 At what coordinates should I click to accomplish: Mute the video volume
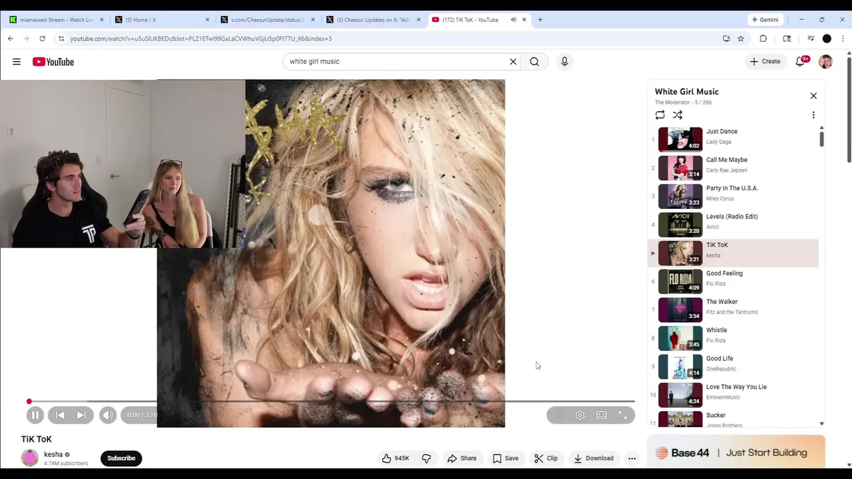tap(108, 415)
